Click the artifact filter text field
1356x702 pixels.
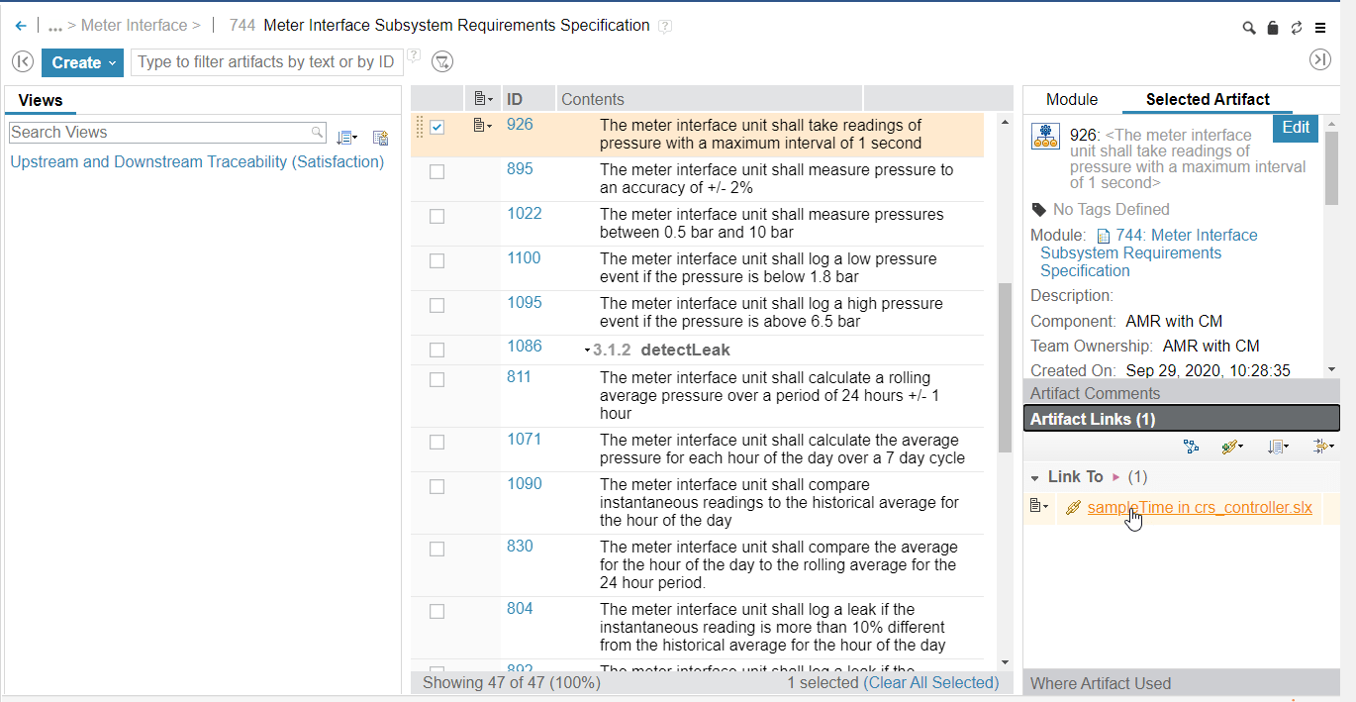click(x=266, y=62)
